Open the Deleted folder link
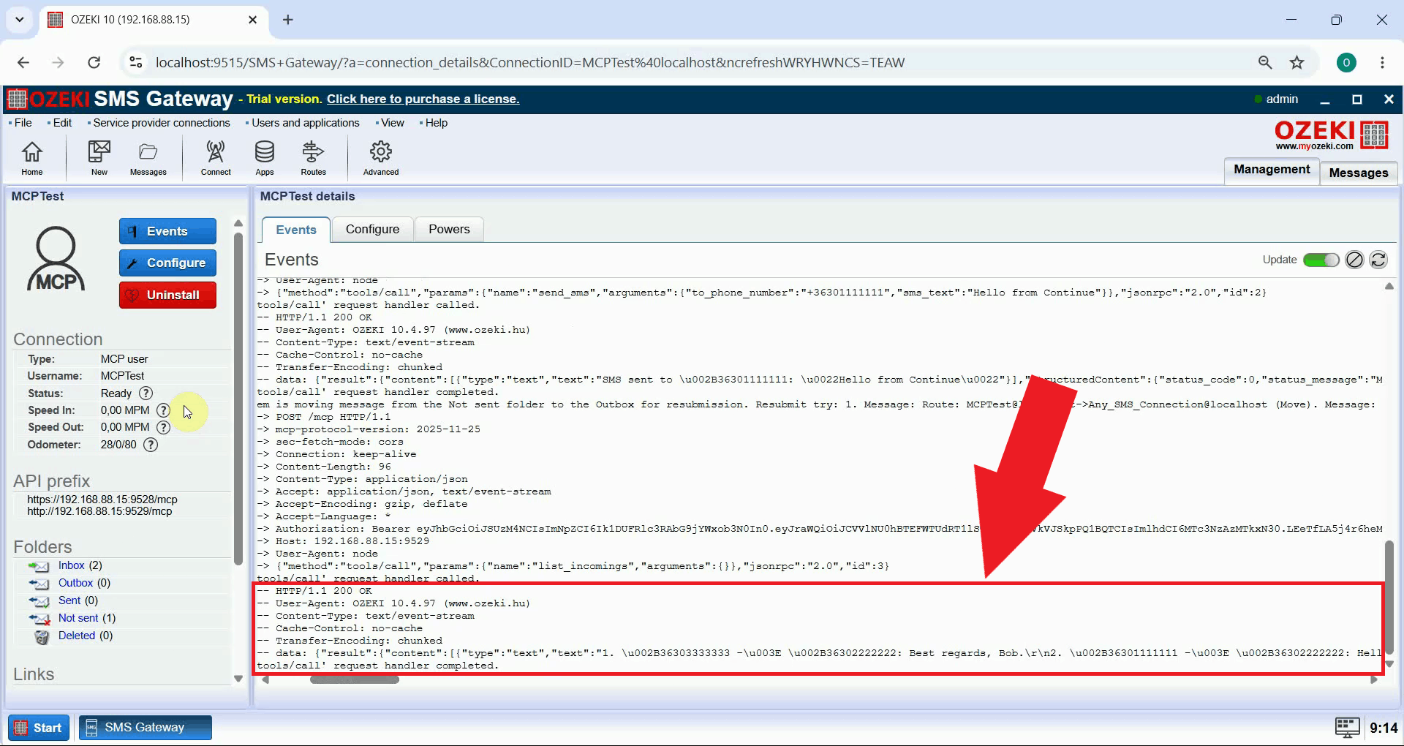The image size is (1404, 746). point(77,636)
